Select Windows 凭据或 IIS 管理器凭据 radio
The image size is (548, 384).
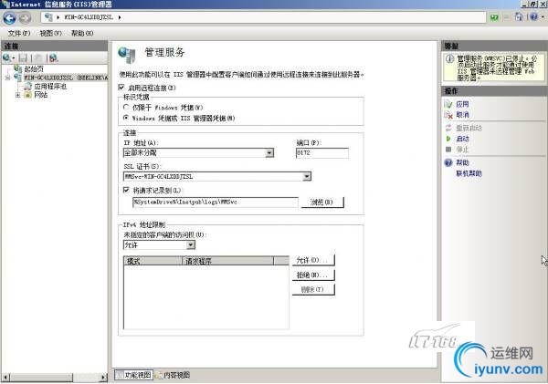click(x=126, y=118)
